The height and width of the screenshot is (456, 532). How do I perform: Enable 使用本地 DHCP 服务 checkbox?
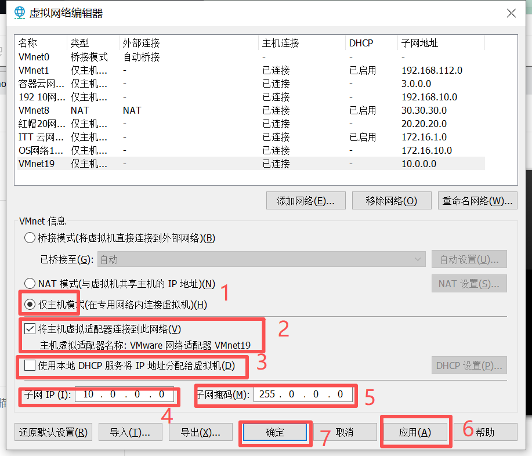tap(30, 365)
